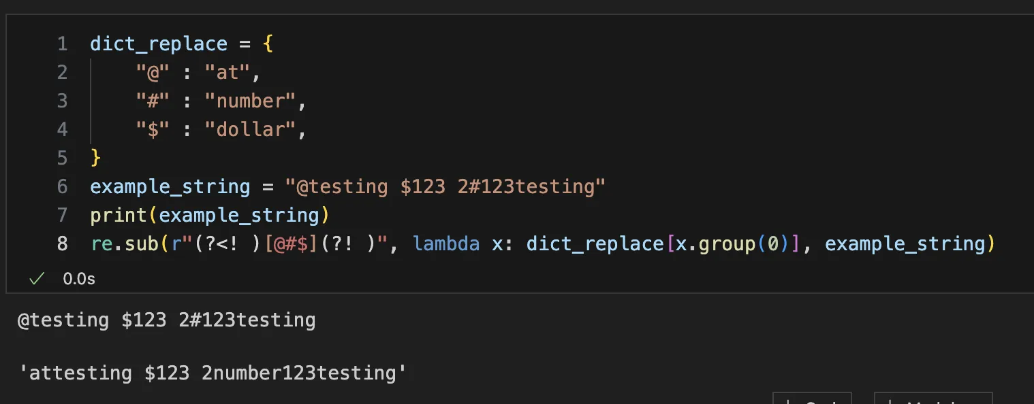Place cursor on dict_replace variable in line 1

(158, 44)
